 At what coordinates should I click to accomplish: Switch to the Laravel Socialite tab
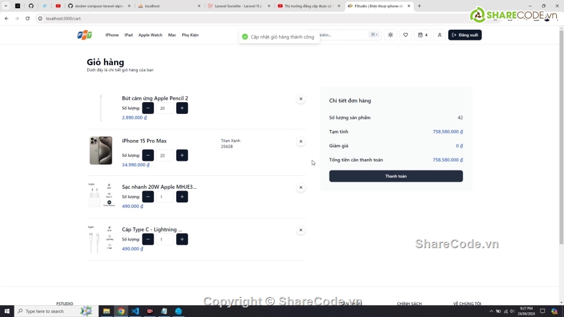pyautogui.click(x=239, y=6)
